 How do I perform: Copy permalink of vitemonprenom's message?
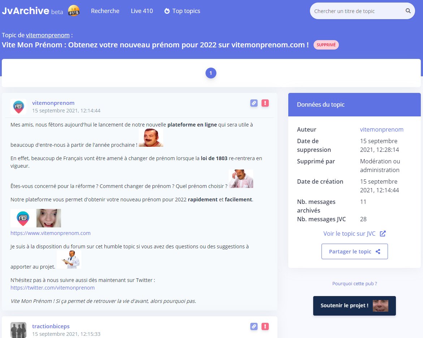[x=254, y=103]
